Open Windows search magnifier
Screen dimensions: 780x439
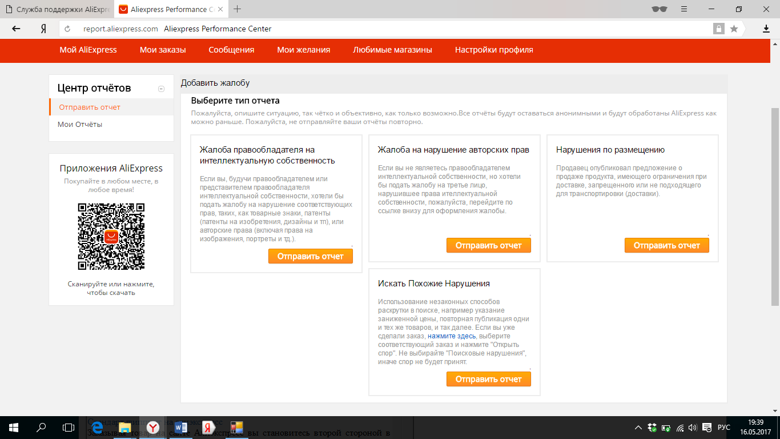(x=41, y=427)
